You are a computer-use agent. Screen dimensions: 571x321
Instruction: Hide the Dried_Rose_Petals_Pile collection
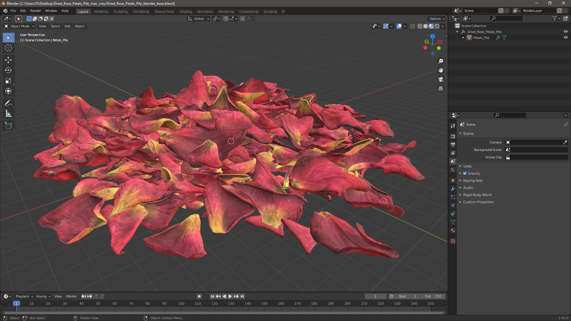coord(566,32)
